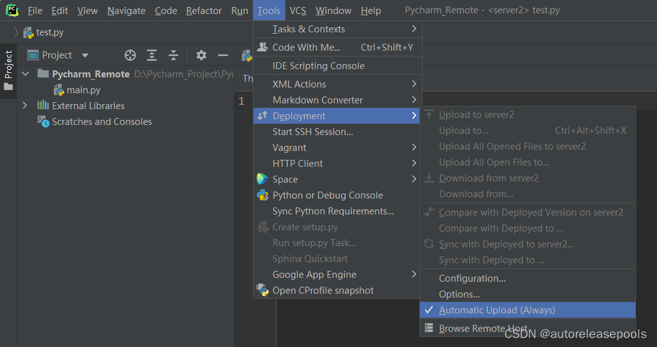657x347 pixels.
Task: Click the Project tool window sidebar tab
Action: pos(8,71)
